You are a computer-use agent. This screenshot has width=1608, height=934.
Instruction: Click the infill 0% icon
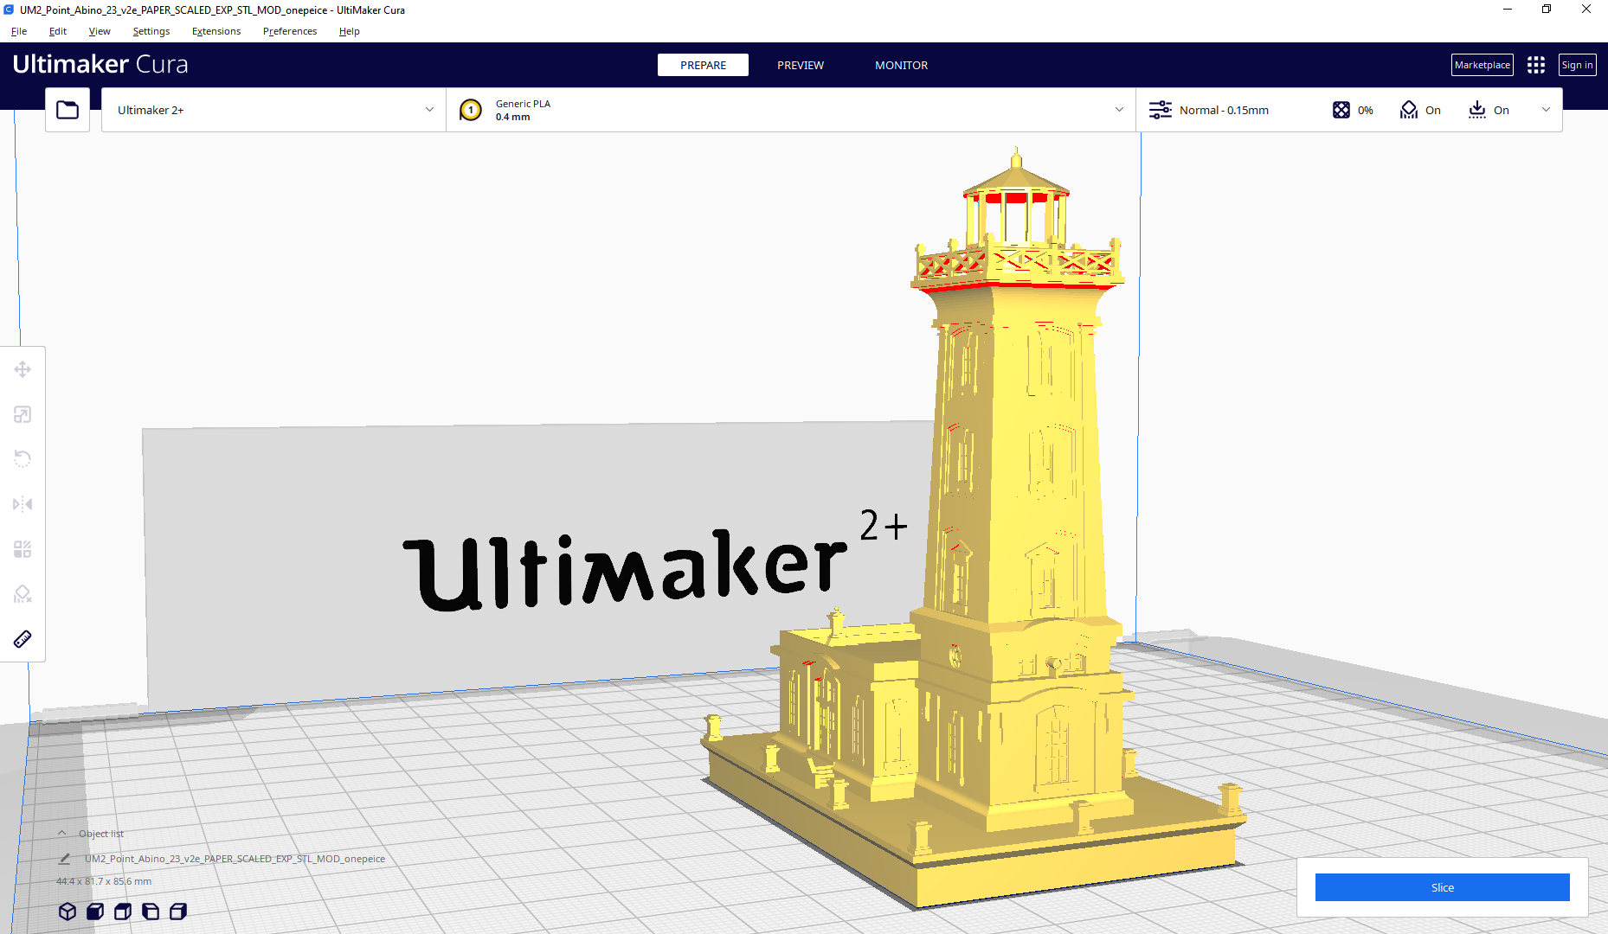[x=1341, y=110]
